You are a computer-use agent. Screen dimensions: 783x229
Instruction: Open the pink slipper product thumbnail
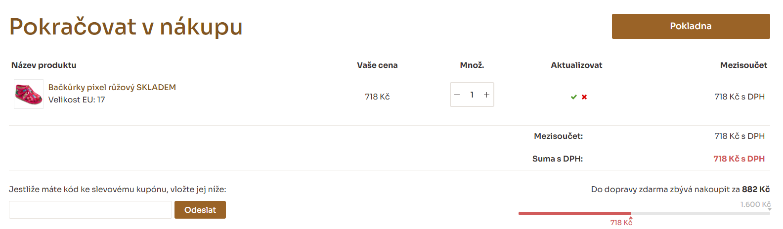[x=29, y=94]
